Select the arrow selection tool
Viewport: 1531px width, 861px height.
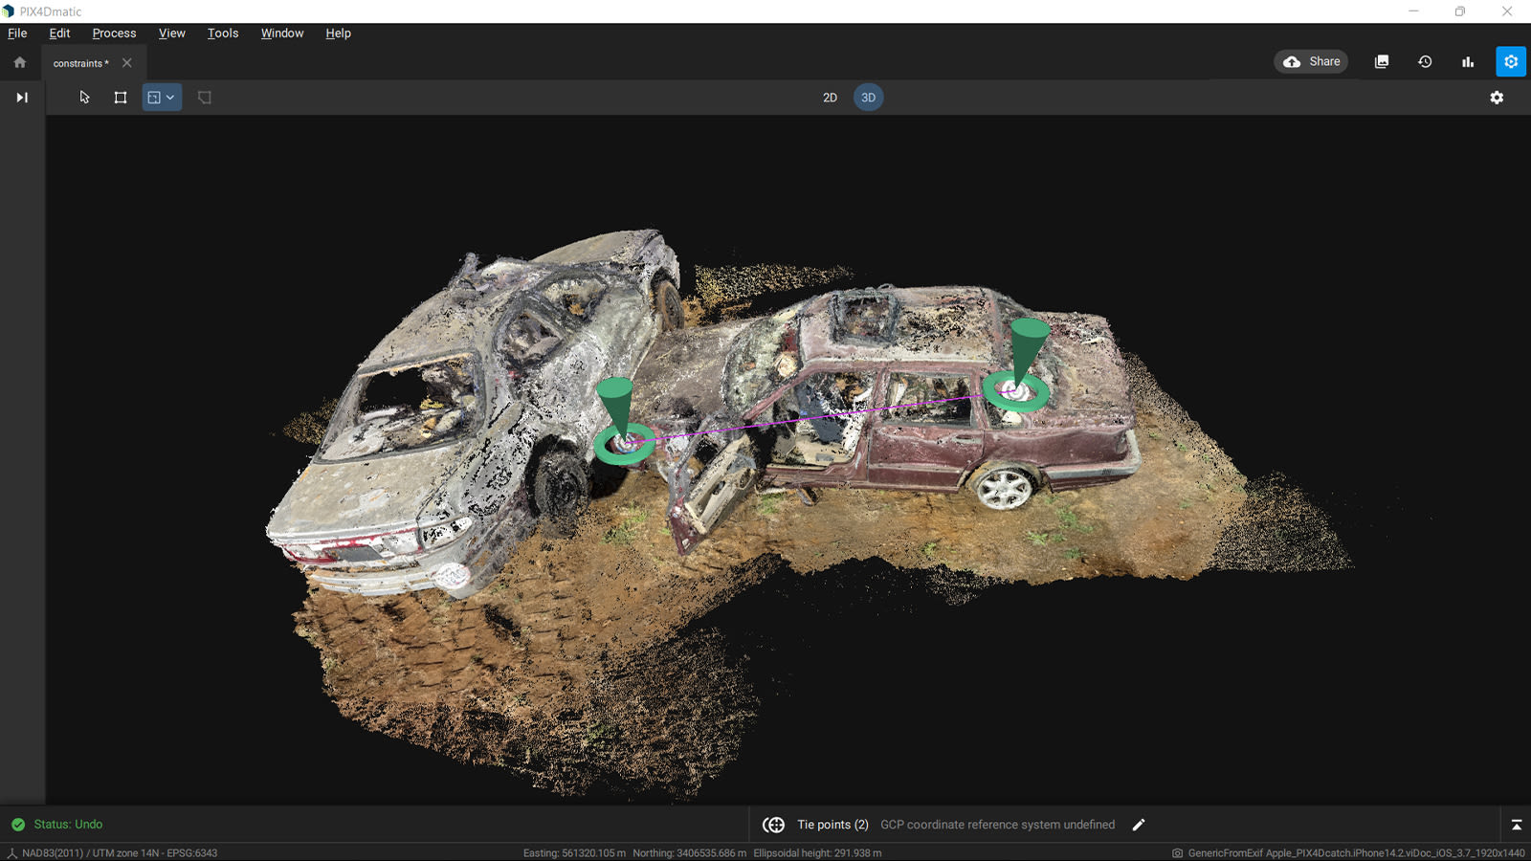pyautogui.click(x=84, y=97)
